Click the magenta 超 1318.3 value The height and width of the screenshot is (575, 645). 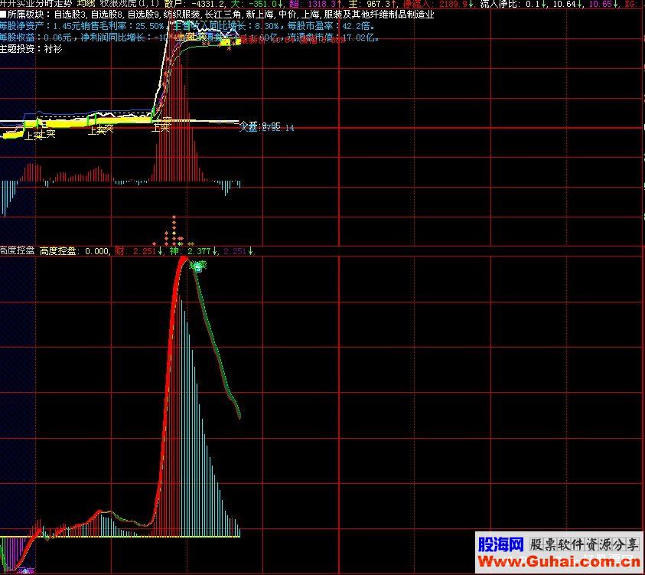pyautogui.click(x=315, y=4)
